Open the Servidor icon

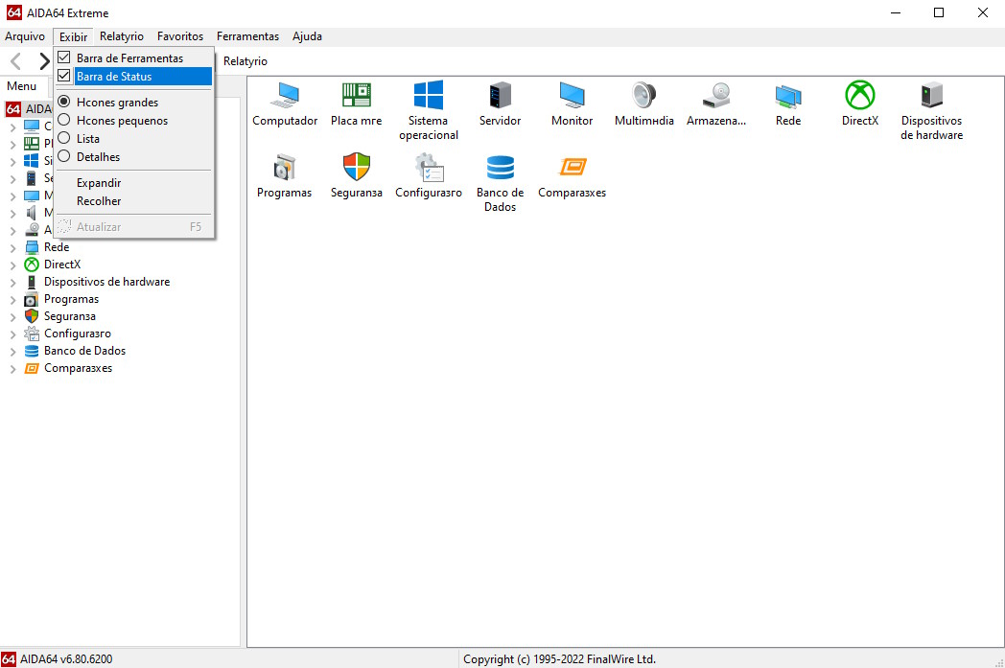500,96
